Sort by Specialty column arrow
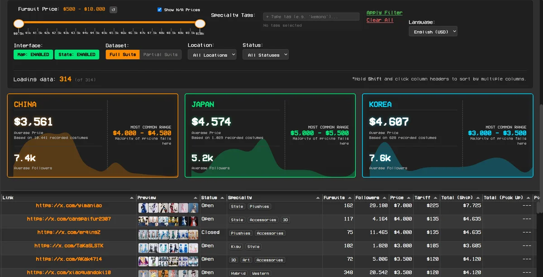This screenshot has height=277, width=543. coord(319,198)
